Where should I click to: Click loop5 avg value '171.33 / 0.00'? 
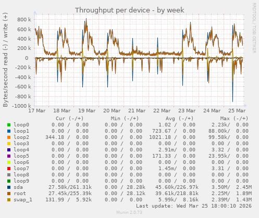tap(174, 156)
